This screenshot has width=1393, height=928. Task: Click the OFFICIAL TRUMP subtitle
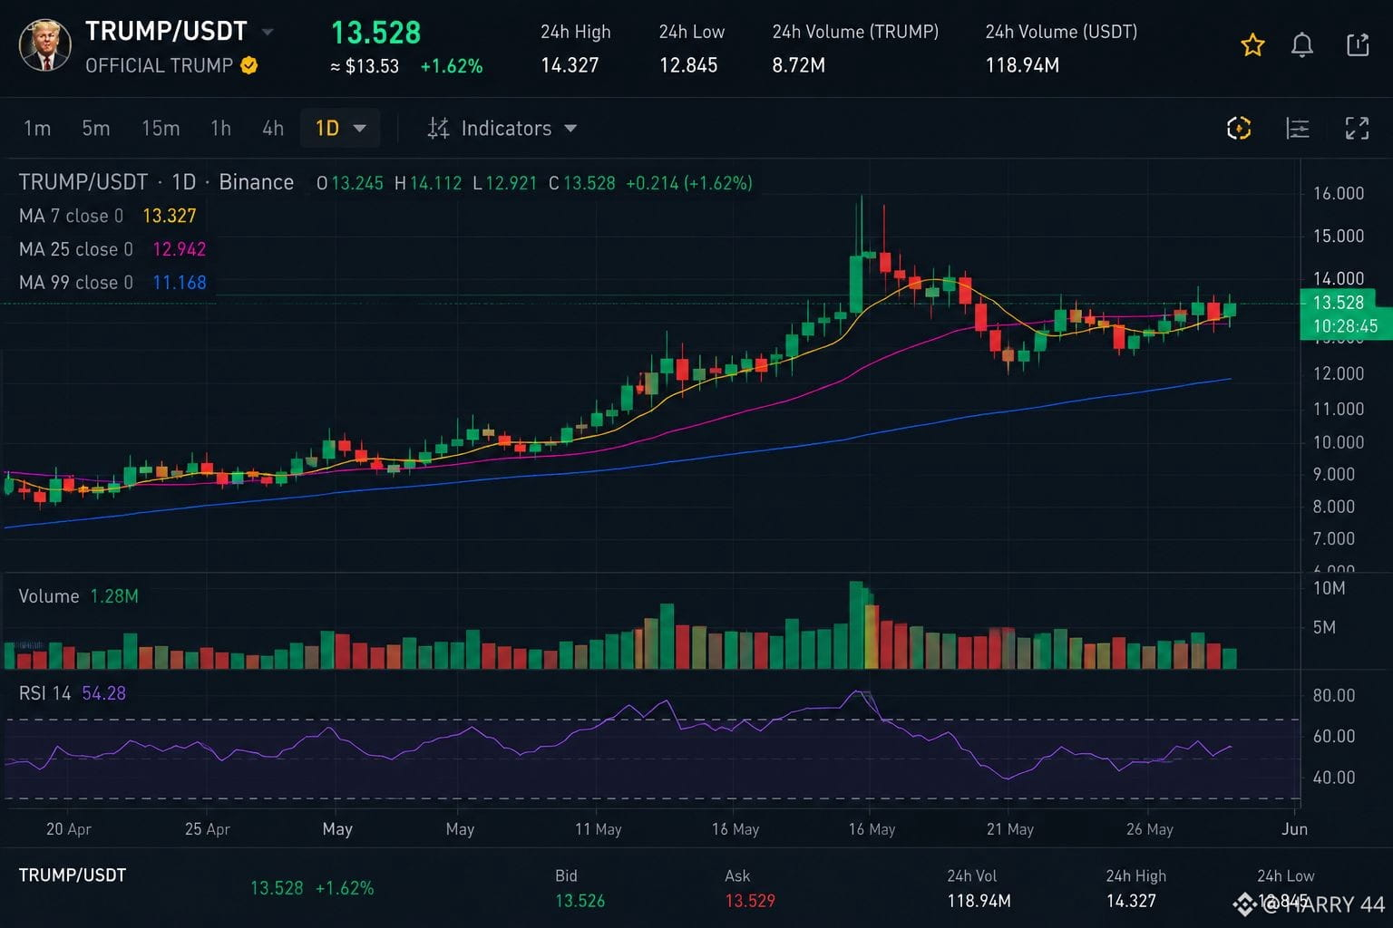point(159,65)
